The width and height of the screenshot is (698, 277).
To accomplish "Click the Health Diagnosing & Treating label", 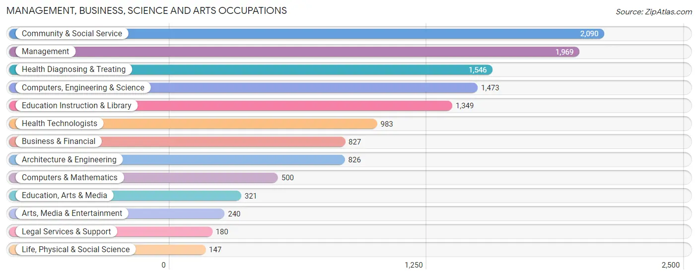I will (x=74, y=69).
